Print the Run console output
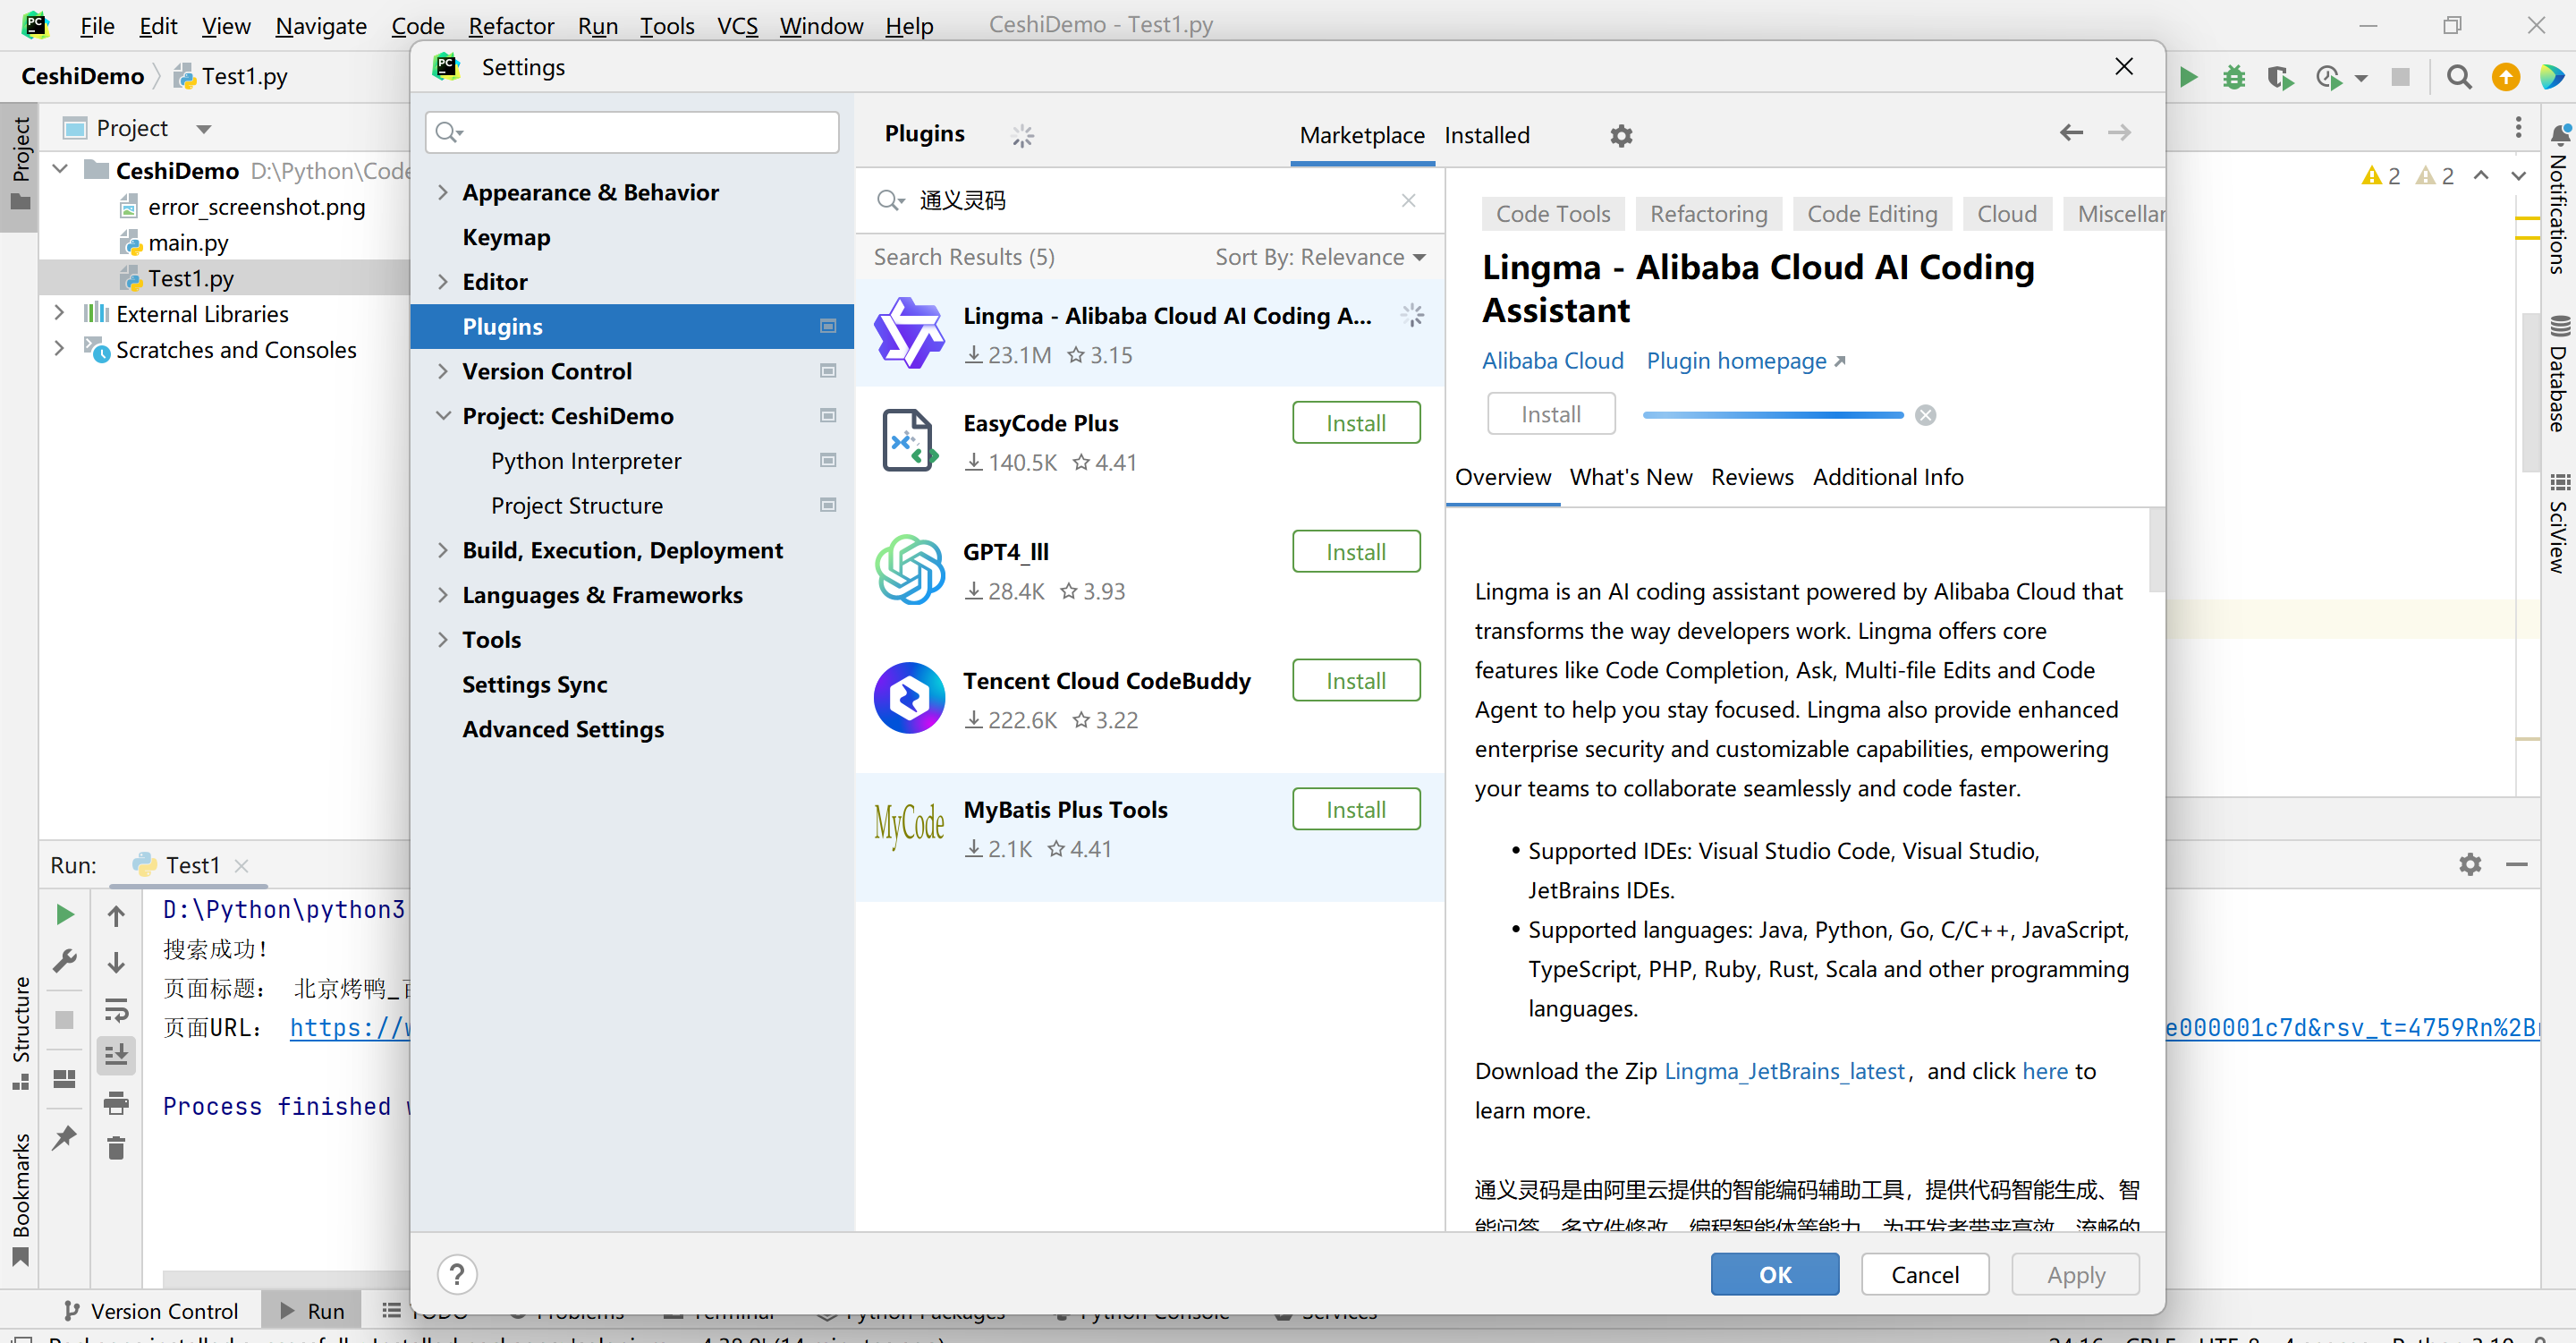Screen dimensions: 2576x1343 pos(116,1102)
